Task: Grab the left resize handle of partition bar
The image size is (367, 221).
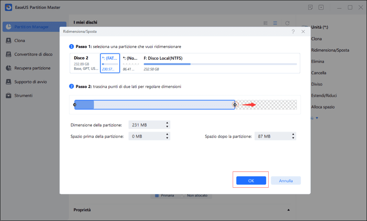Action: coord(75,105)
